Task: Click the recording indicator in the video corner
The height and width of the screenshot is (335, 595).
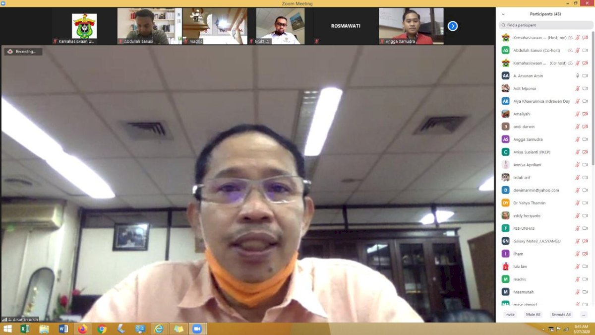Action: point(23,52)
